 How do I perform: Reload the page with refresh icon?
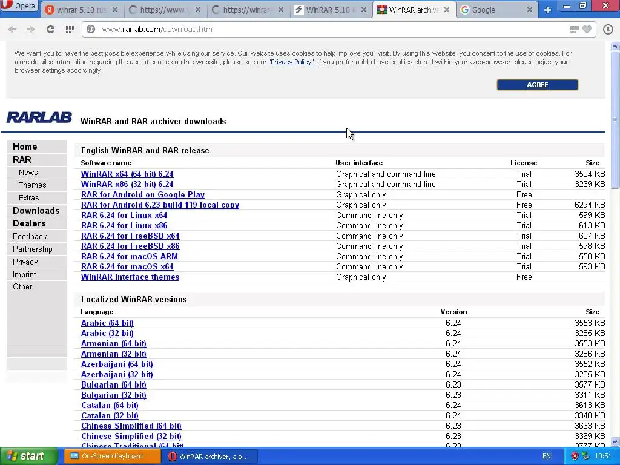50,29
